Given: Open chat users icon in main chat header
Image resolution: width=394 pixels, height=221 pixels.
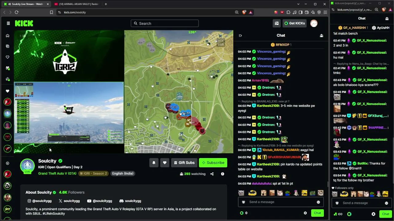Looking at the screenshot, I should click(321, 36).
